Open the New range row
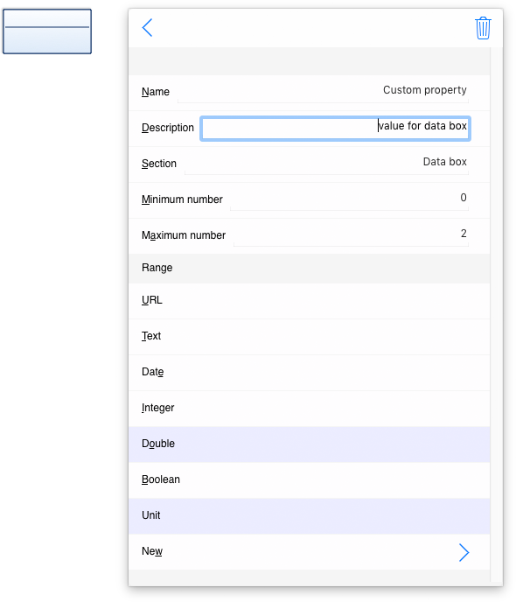Screen dimensions: 516x602 310,552
